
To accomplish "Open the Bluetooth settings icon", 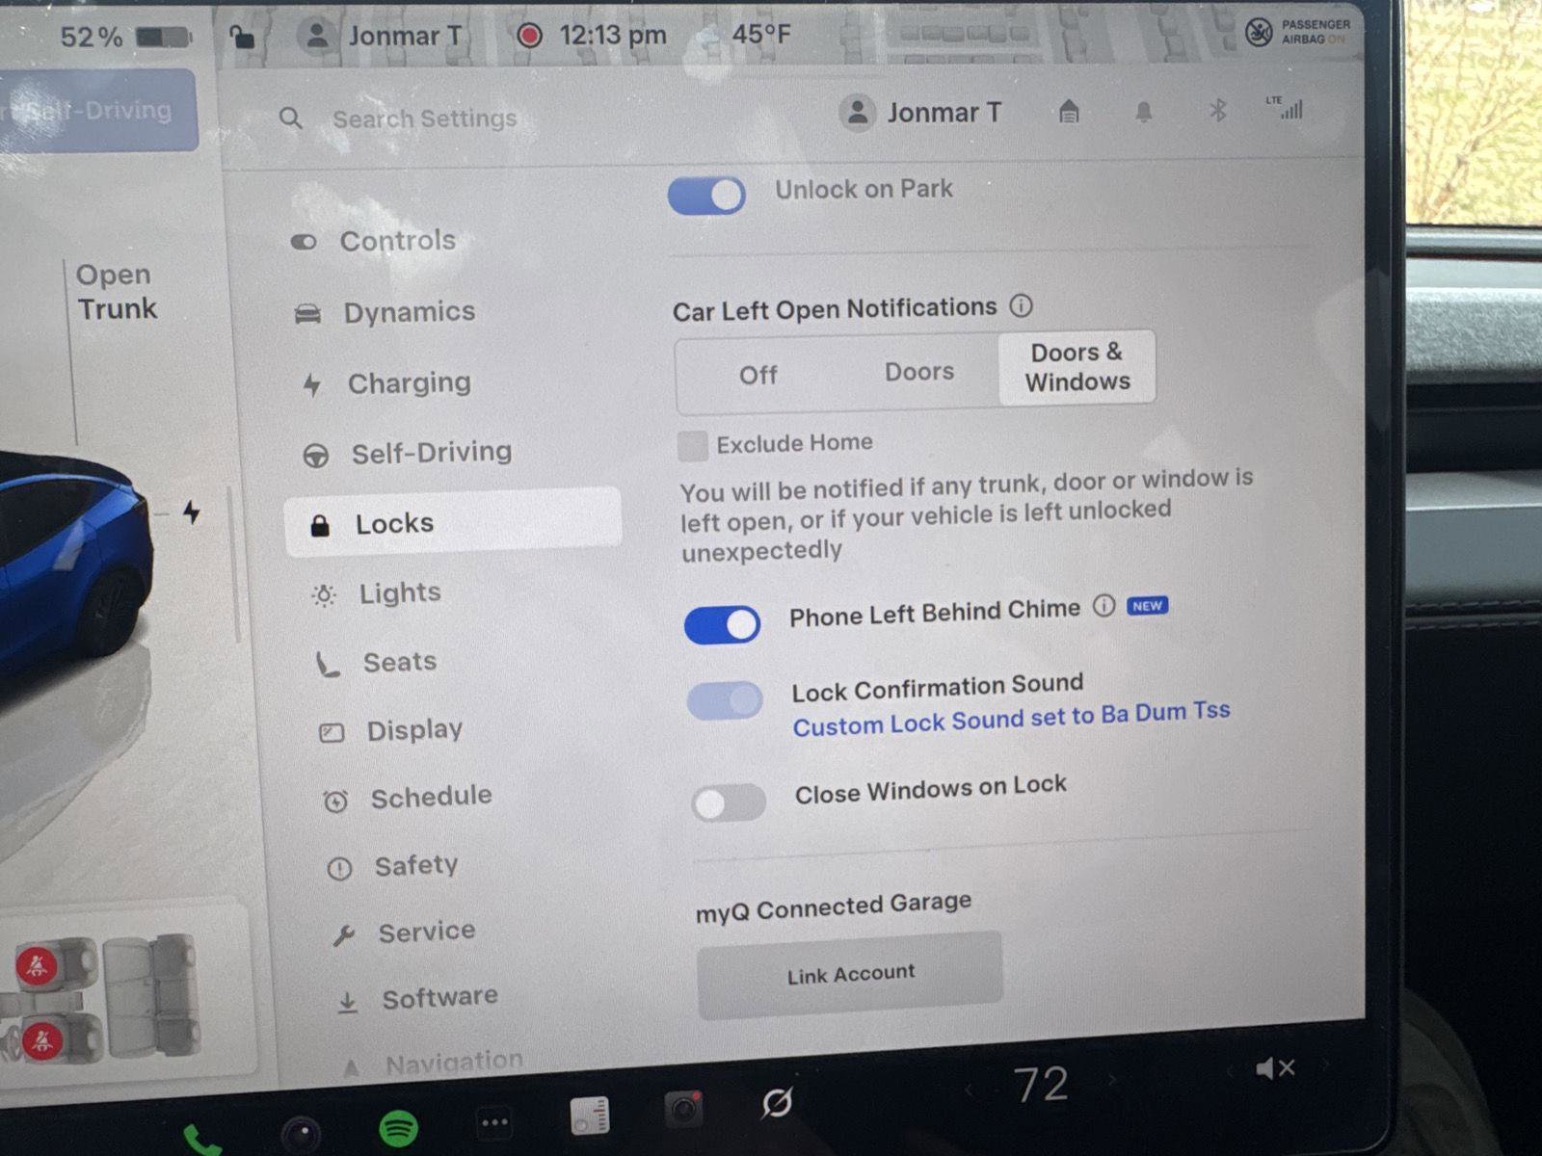I will [x=1218, y=111].
